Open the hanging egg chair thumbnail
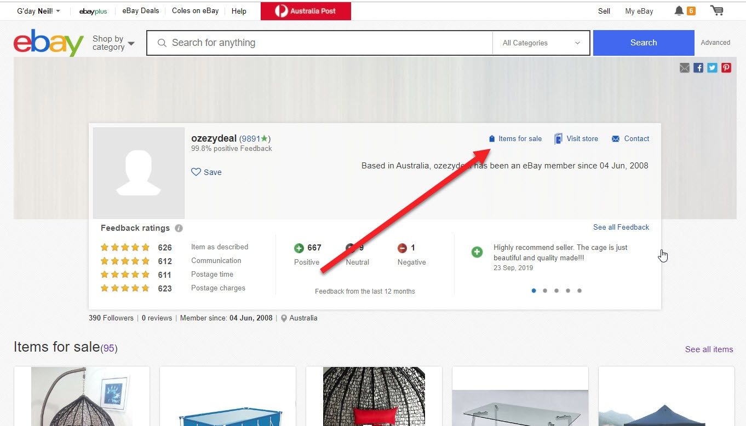 (82, 396)
